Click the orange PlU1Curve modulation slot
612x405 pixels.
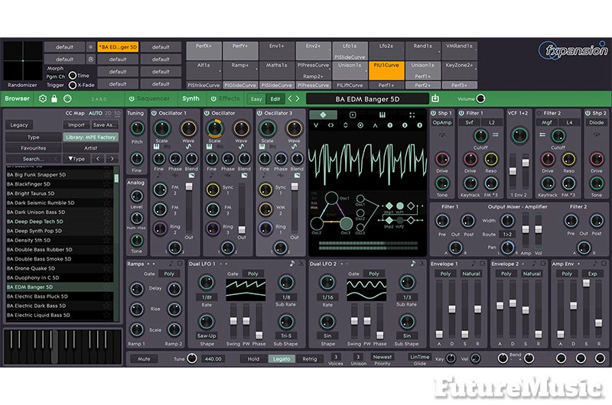click(x=386, y=70)
